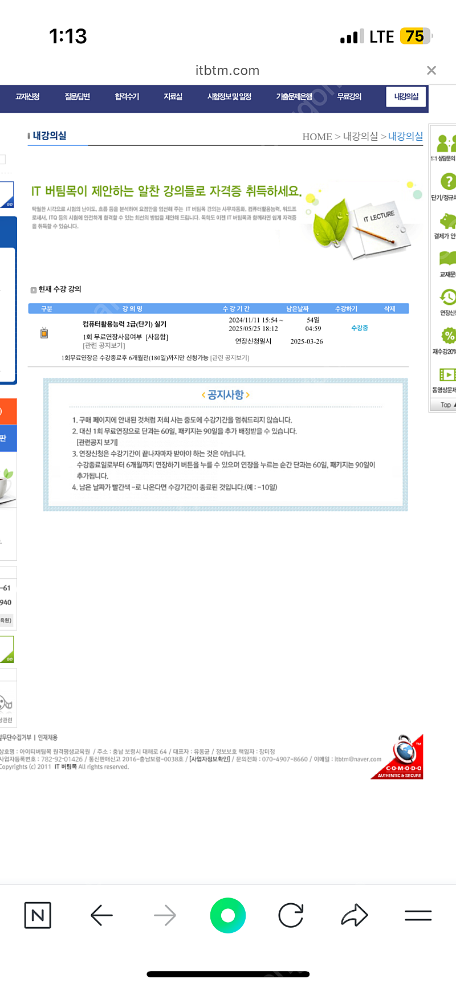Open 관련 공지보기 under the course name
The width and height of the screenshot is (456, 987).
coord(104,345)
